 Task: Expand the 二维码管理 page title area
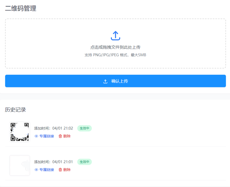pyautogui.click(x=20, y=9)
